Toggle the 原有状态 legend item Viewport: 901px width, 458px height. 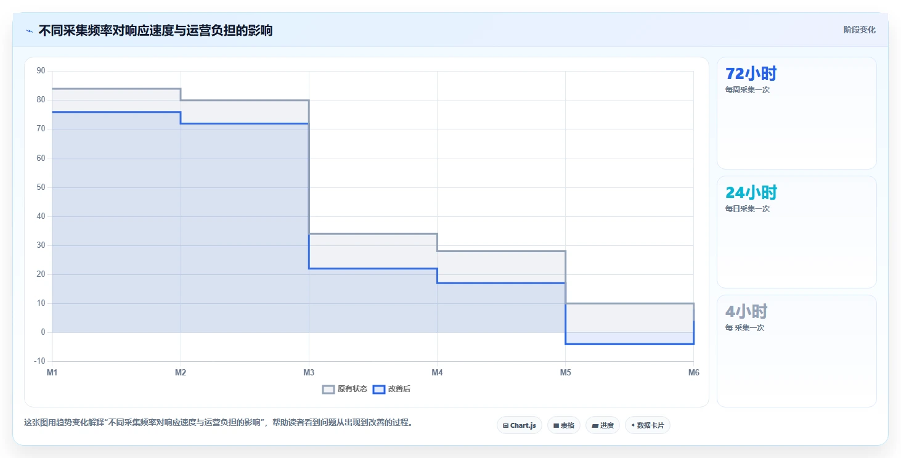345,389
